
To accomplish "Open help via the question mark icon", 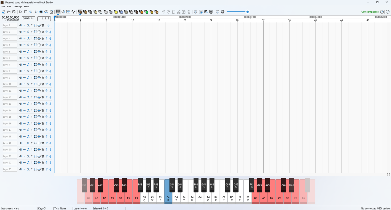I will tap(218, 12).
